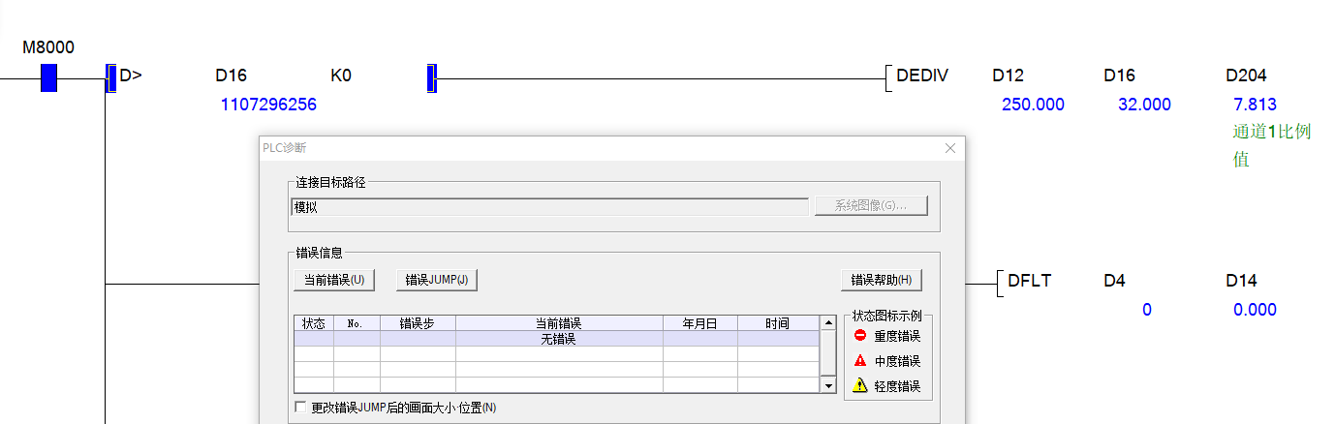This screenshot has height=424, width=1335.
Task: Click the yellow light error (轻度错误) warning icon
Action: pos(859,386)
